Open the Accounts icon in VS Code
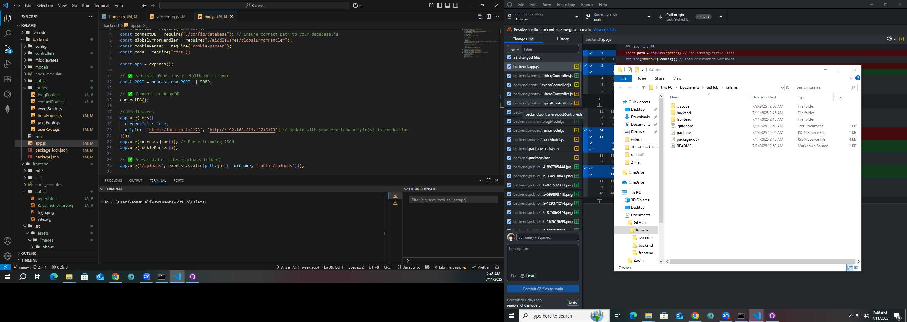 tap(7, 241)
